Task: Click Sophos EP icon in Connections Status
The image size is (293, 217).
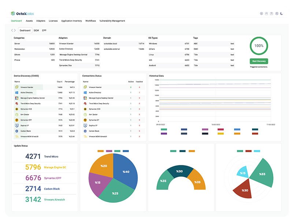Action: point(85,125)
